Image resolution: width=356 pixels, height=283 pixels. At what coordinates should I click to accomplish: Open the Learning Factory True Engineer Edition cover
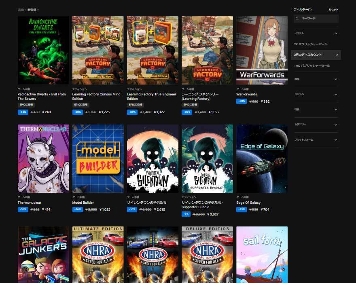153,51
